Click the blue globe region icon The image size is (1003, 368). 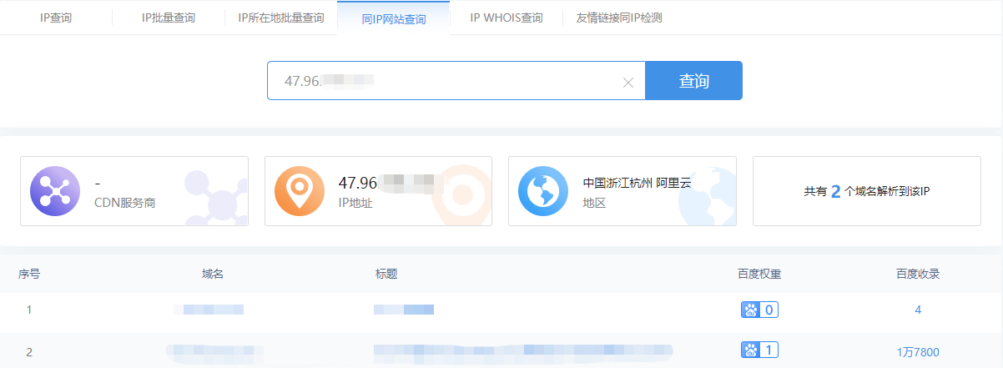pyautogui.click(x=543, y=191)
